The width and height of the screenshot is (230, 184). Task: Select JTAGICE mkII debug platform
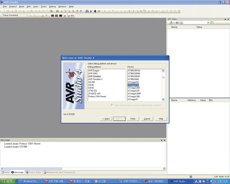coord(94,94)
